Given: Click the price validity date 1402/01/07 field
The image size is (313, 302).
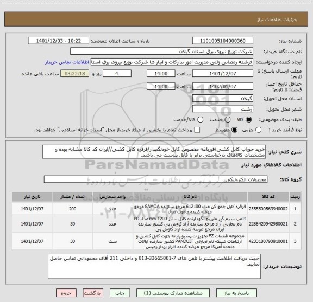Looking at the screenshot, I should 223,86.
